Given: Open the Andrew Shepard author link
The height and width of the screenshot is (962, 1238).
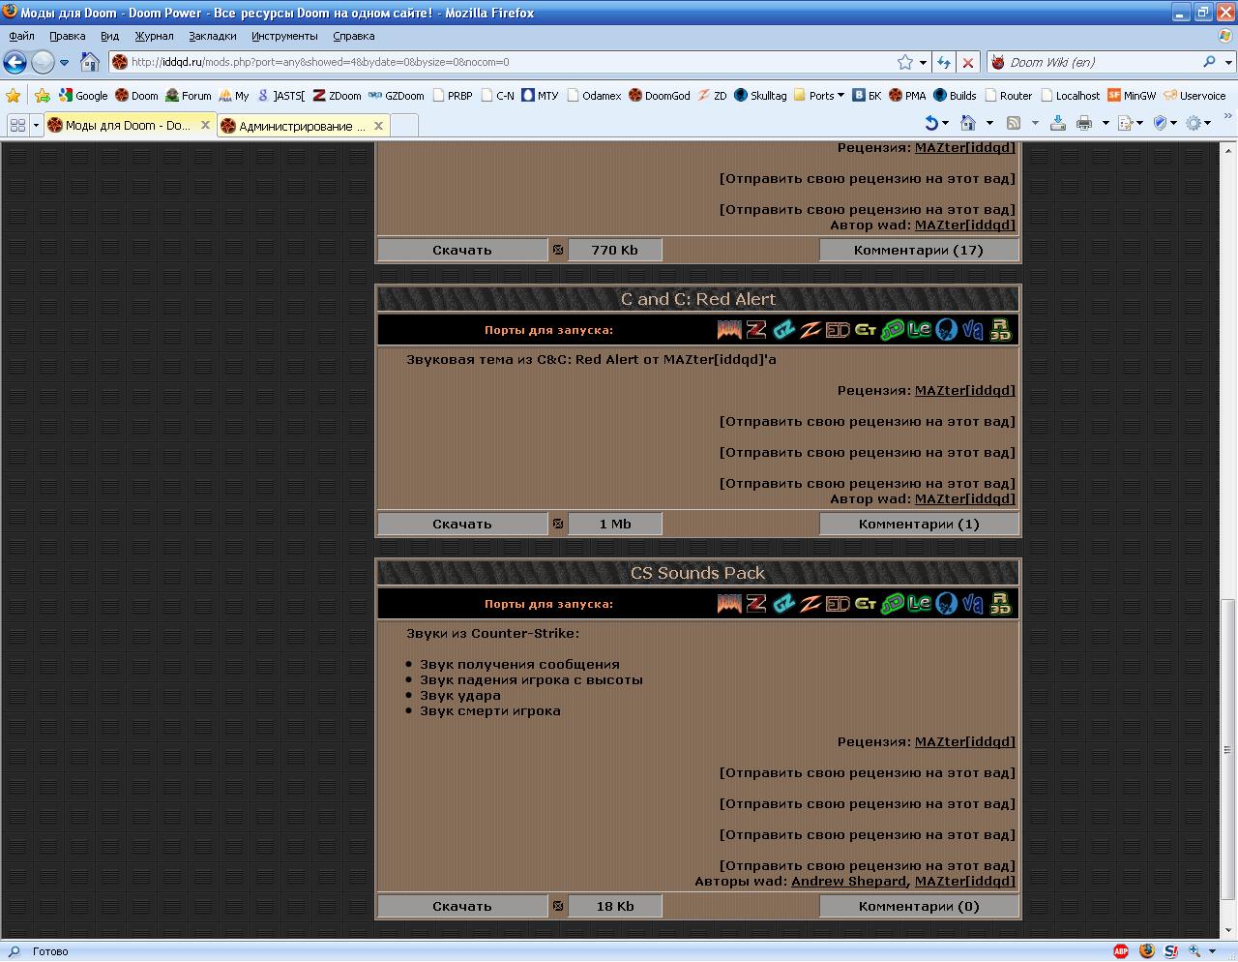Looking at the screenshot, I should (x=848, y=881).
